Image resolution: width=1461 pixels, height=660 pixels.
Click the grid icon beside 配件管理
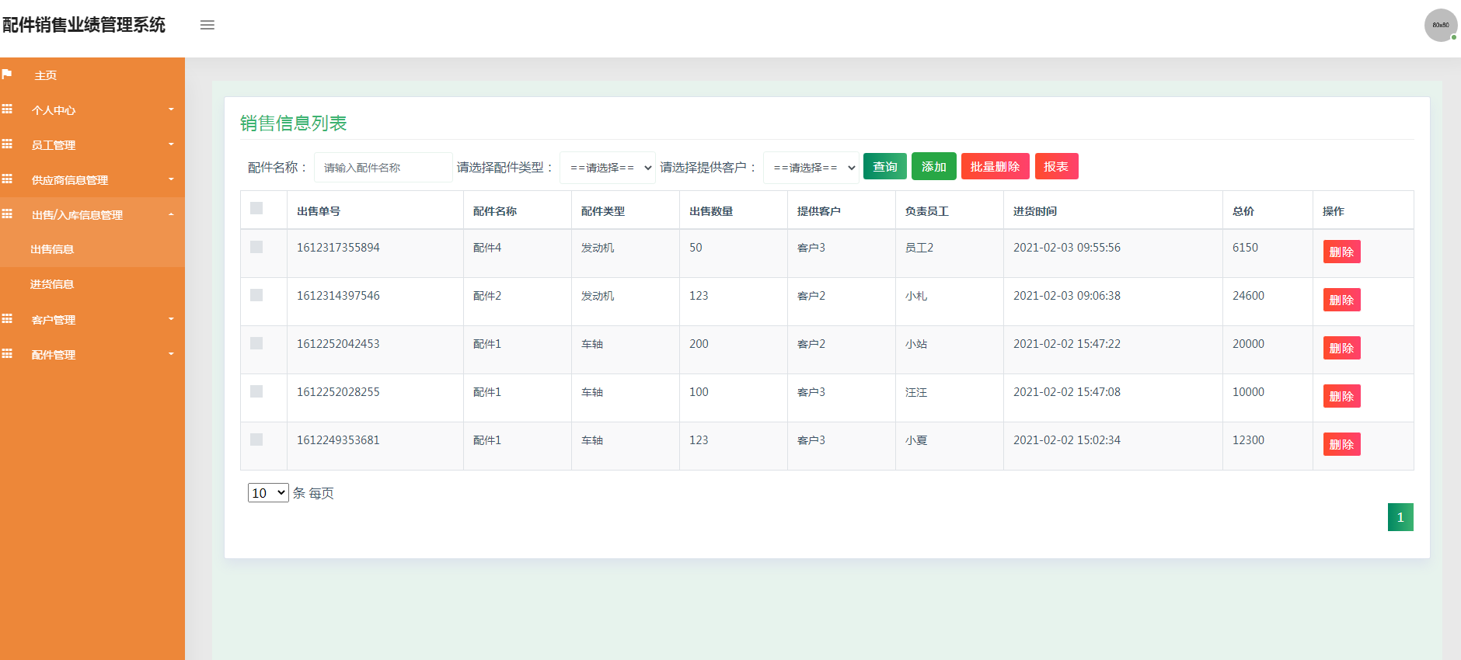[x=7, y=354]
